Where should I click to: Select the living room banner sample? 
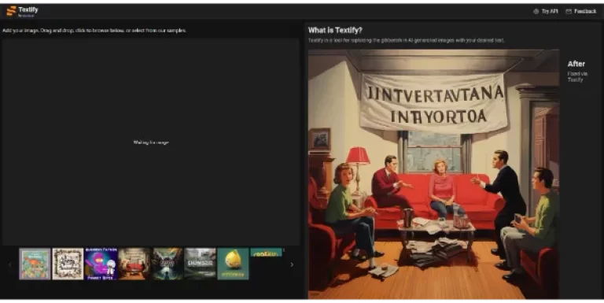point(134,264)
